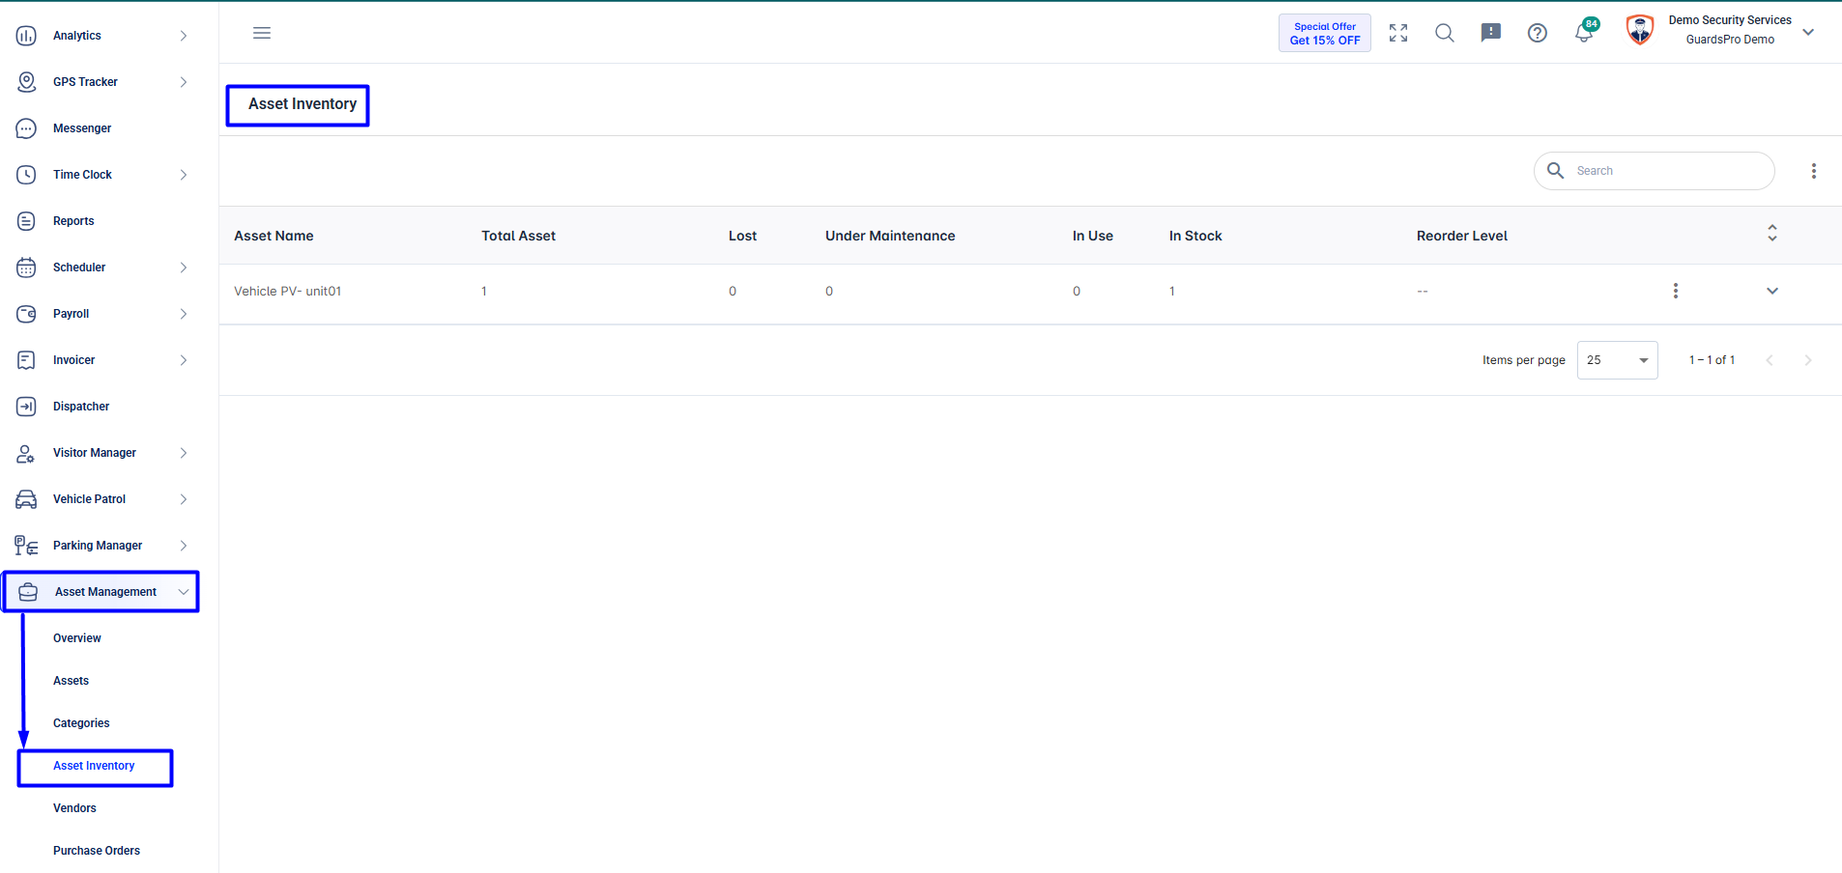Open global search magnifier in top bar
Viewport: 1842px width, 873px height.
1445,33
